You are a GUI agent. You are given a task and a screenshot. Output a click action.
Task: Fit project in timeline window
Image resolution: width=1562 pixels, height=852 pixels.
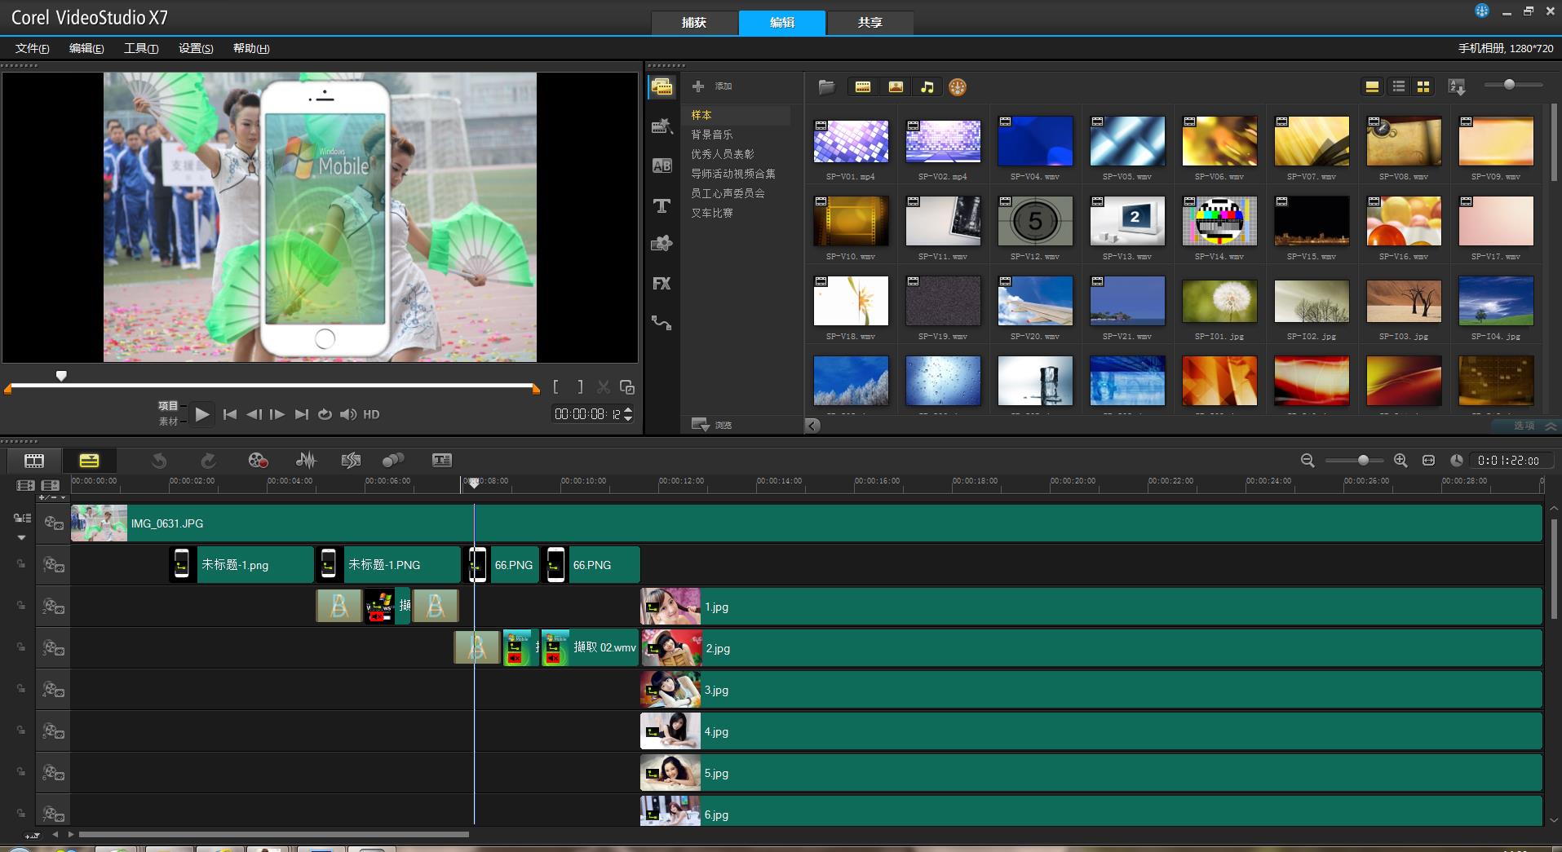[x=1428, y=461]
